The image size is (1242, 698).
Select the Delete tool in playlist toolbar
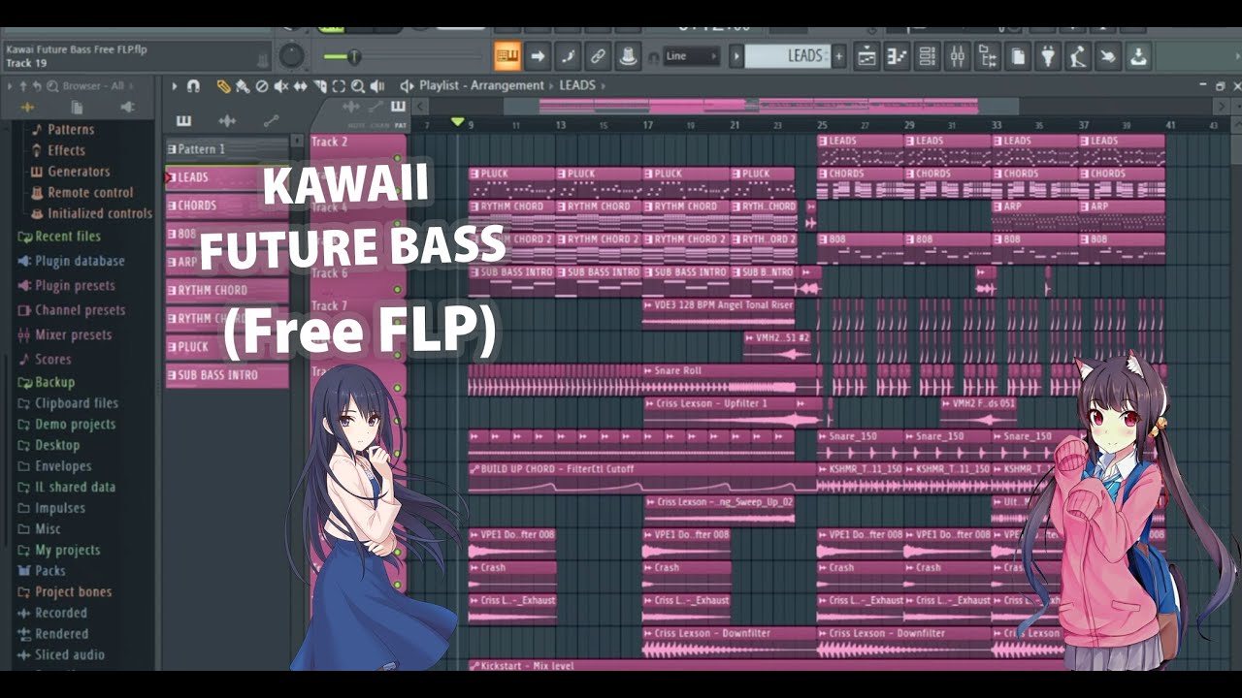click(x=261, y=86)
